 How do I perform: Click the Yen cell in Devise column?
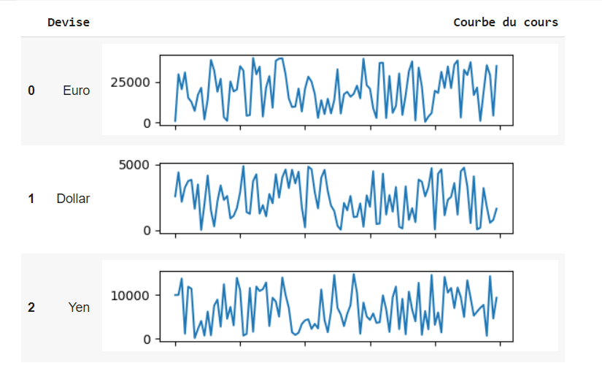79,307
